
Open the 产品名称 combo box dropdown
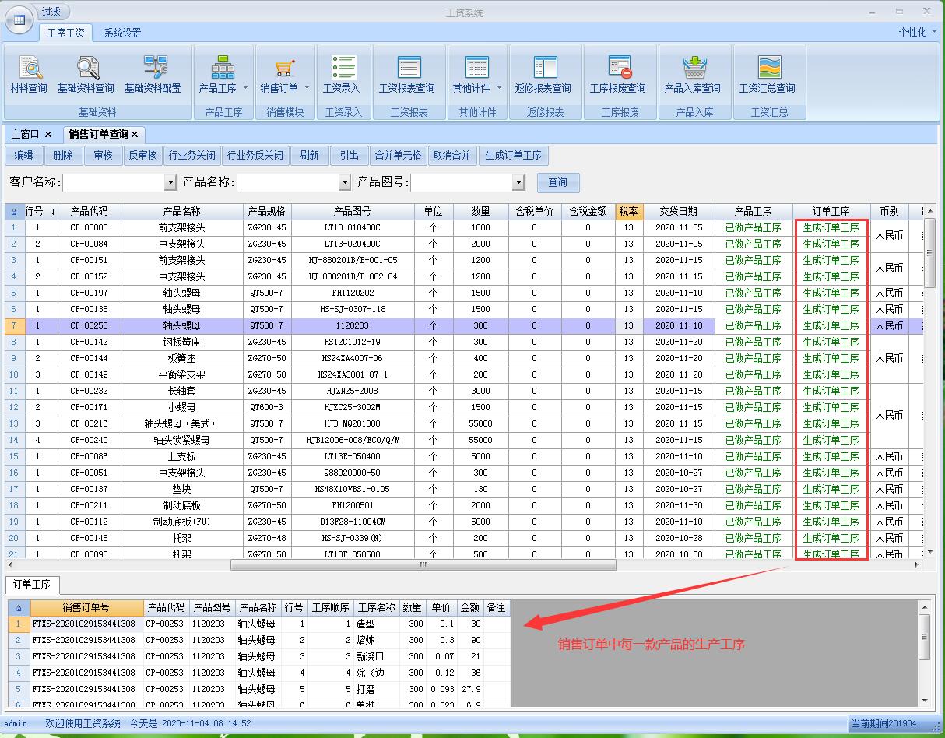(x=345, y=183)
